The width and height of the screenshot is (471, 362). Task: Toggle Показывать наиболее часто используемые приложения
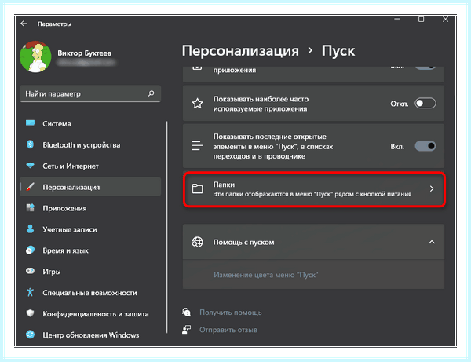425,104
